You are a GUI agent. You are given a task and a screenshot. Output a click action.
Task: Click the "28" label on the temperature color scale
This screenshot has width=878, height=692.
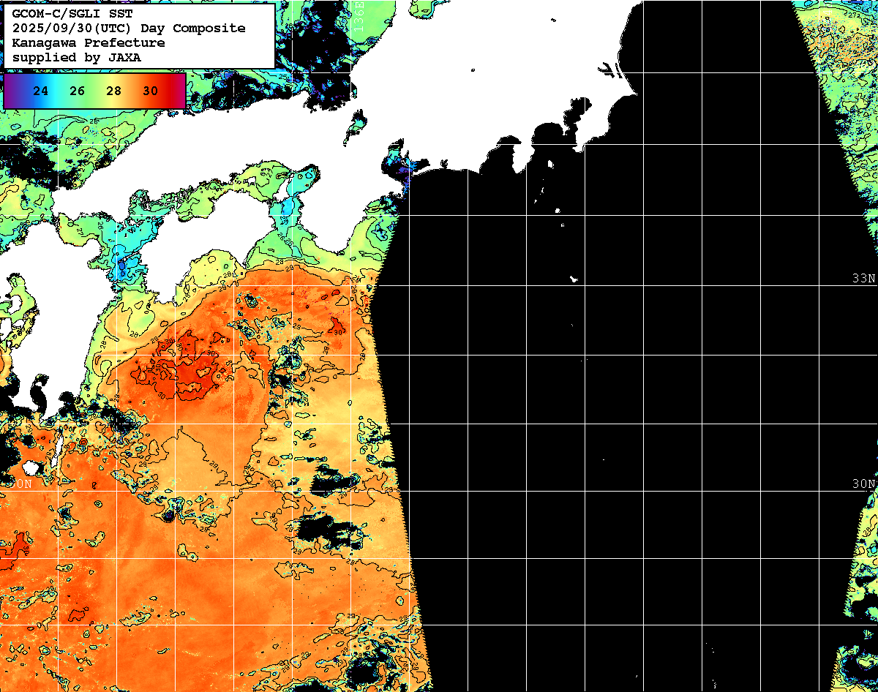pos(114,91)
